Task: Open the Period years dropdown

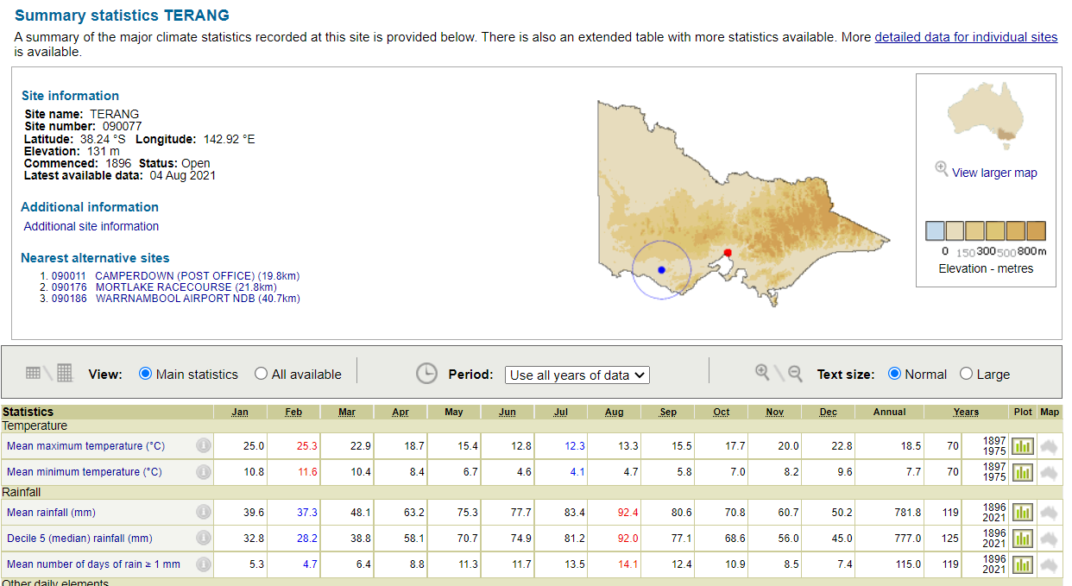Action: tap(577, 374)
